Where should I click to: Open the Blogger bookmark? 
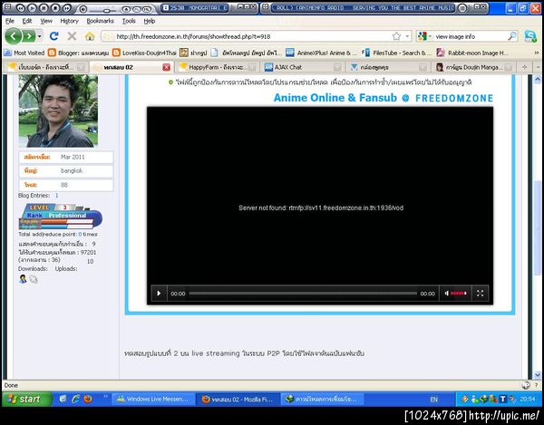click(78, 53)
